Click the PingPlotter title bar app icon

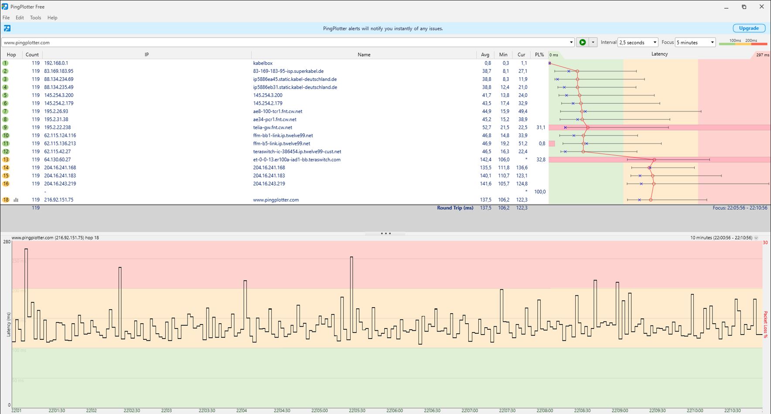5,7
